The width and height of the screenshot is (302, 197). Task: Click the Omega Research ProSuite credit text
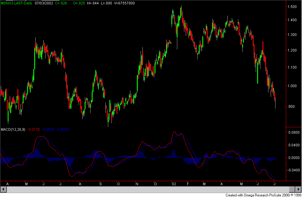point(263,195)
